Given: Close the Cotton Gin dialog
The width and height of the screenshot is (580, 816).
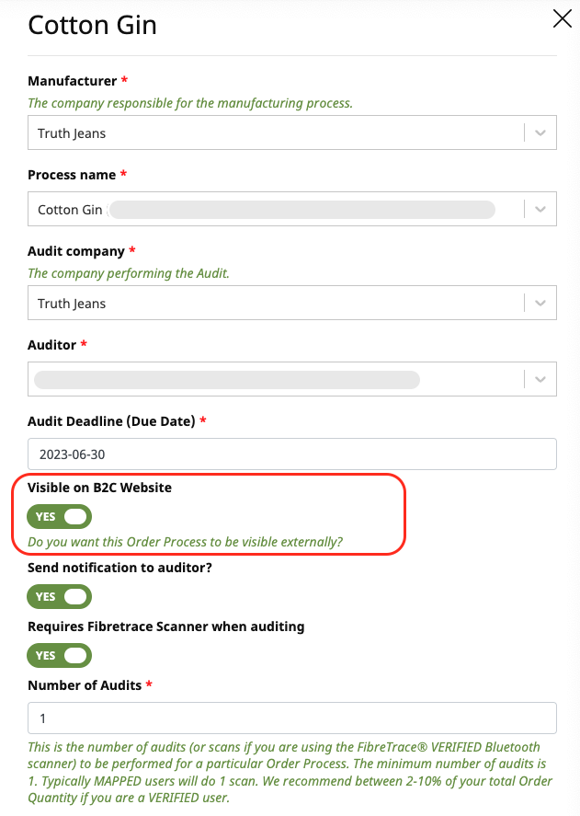Looking at the screenshot, I should [x=562, y=19].
